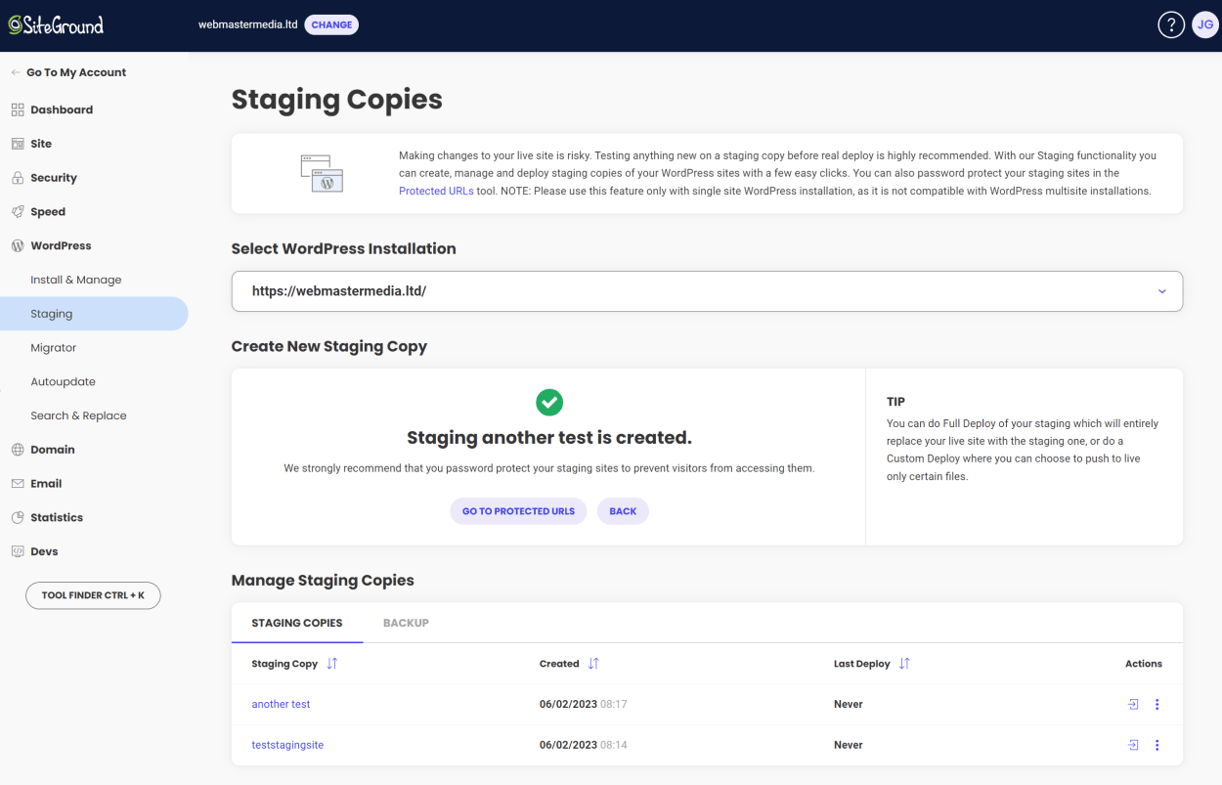This screenshot has height=785, width=1222.
Task: Click the back arrow beside Go To My Account
Action: tap(16, 72)
